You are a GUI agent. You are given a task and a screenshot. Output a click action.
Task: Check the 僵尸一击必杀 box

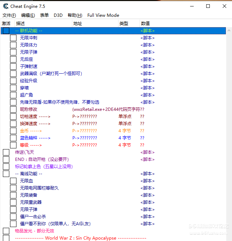click(x=13, y=217)
